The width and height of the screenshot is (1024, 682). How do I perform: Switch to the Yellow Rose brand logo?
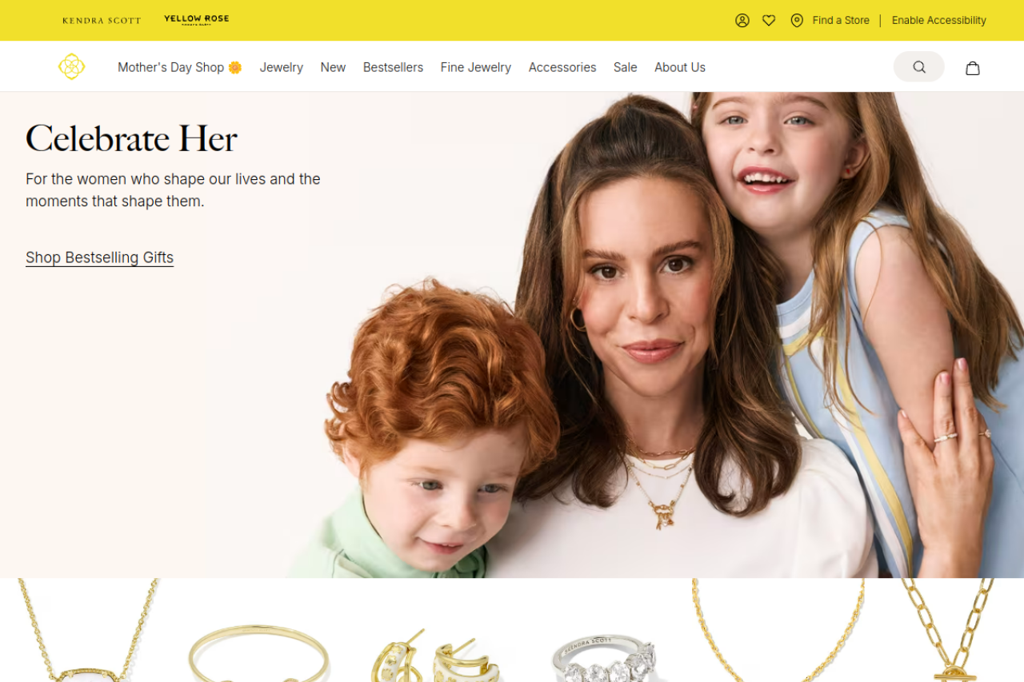(x=197, y=20)
